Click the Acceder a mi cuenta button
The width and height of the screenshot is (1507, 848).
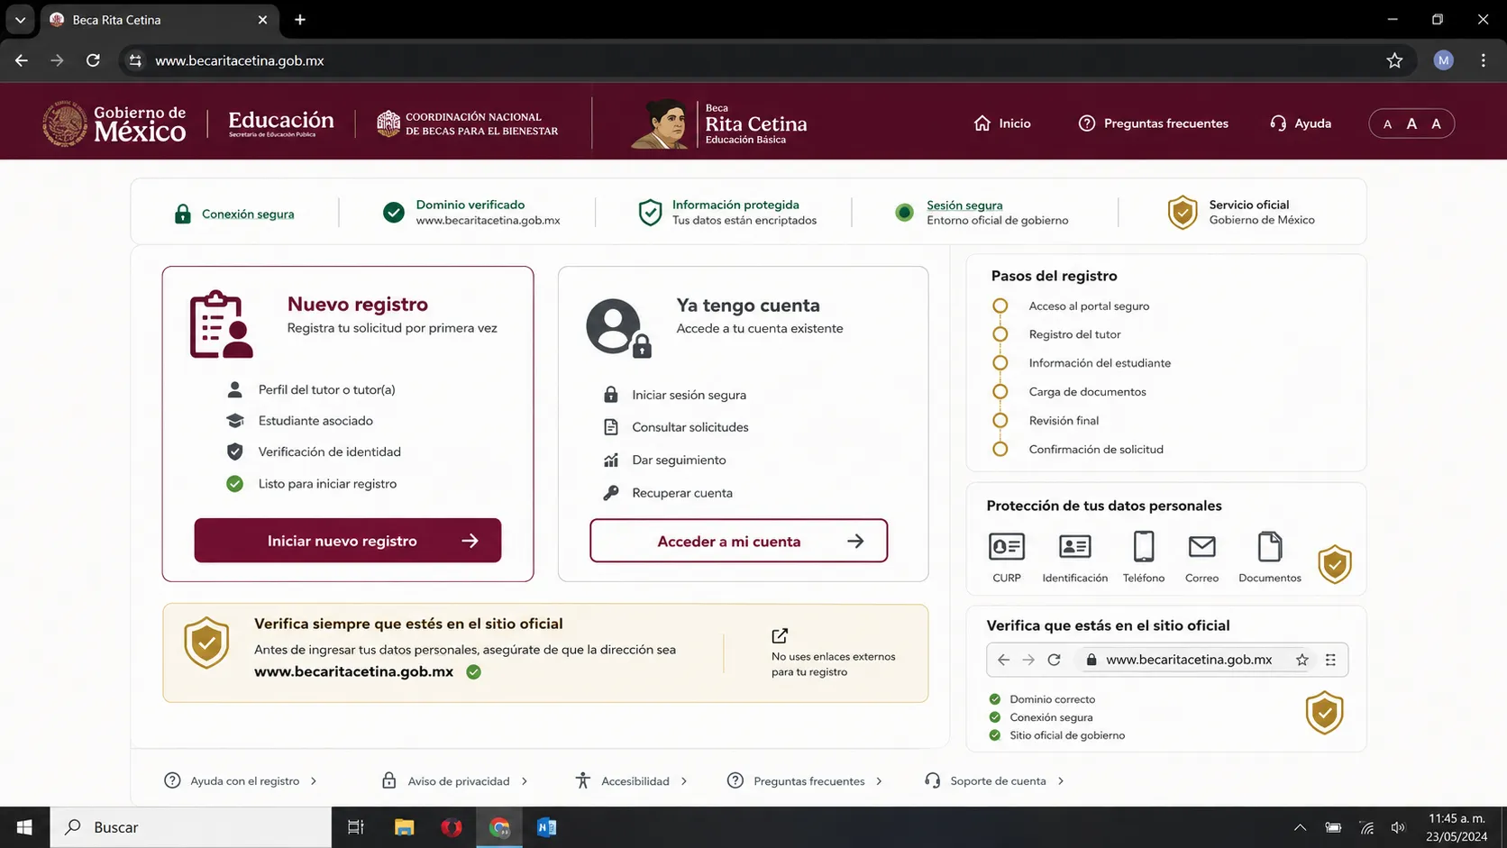tap(739, 541)
